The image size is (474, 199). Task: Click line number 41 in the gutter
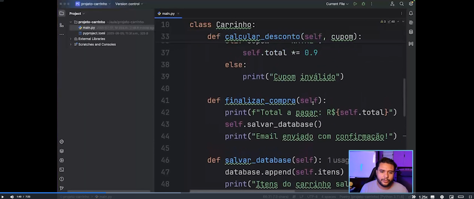pyautogui.click(x=165, y=100)
